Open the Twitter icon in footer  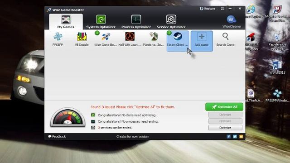(235, 137)
